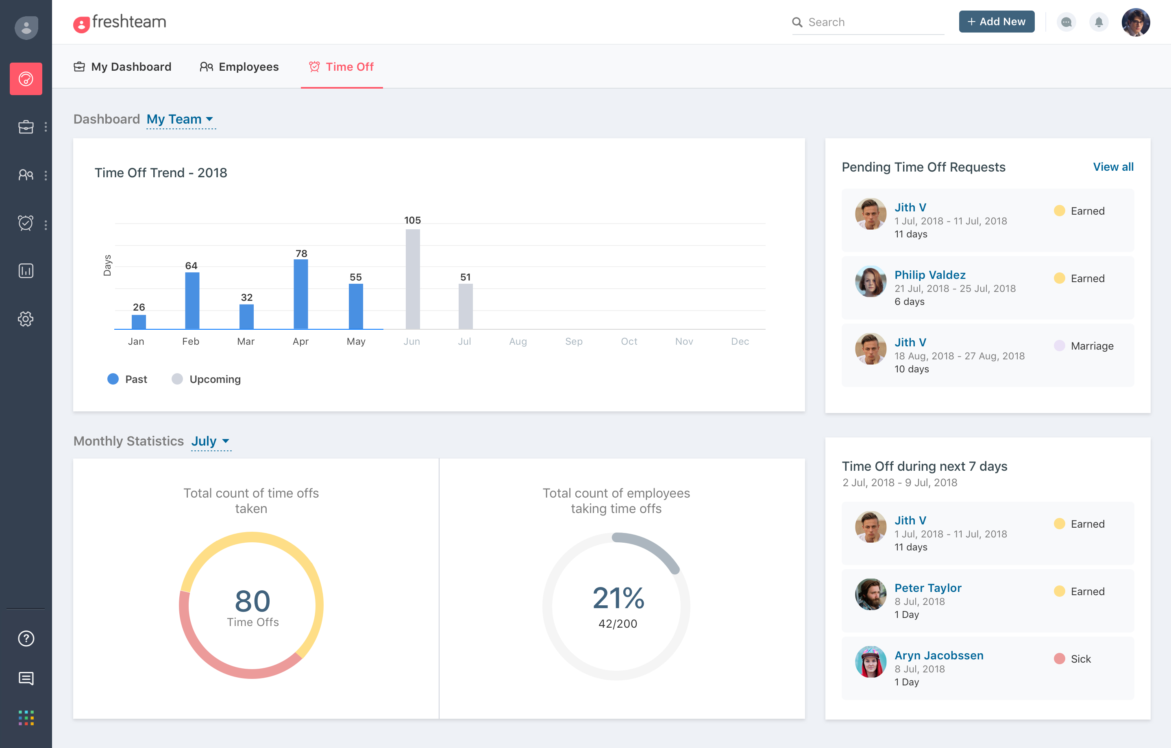This screenshot has width=1171, height=748.
Task: Click the My Dashboard navigation icon
Action: pos(79,66)
